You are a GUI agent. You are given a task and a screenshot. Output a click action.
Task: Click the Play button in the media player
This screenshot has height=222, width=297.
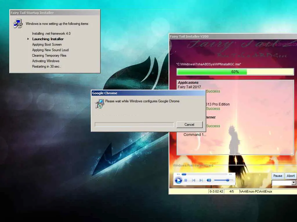[178, 180]
